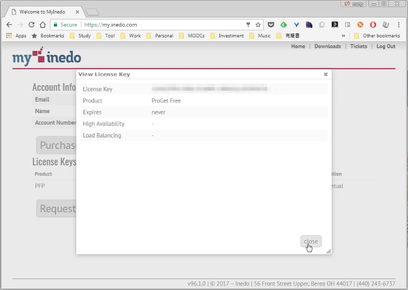
Task: Close the Welcome to MyInedo tab
Action: tap(77, 11)
